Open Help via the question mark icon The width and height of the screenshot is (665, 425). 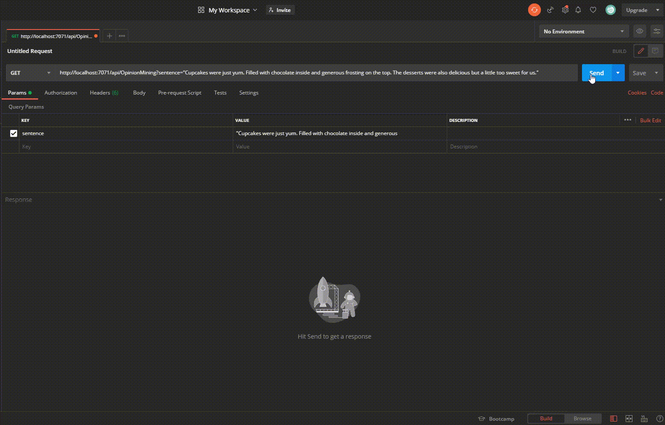point(660,419)
